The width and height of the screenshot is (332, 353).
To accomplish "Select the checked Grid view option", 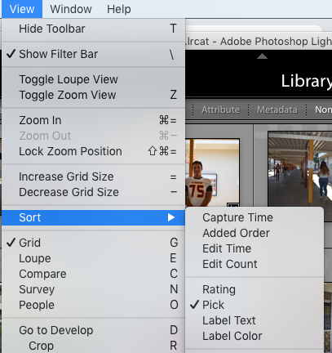I will [x=93, y=243].
